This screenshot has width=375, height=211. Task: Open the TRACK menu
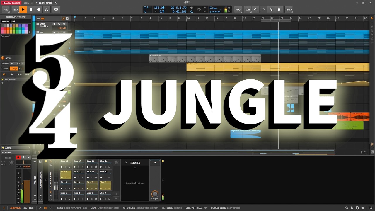pos(289,9)
